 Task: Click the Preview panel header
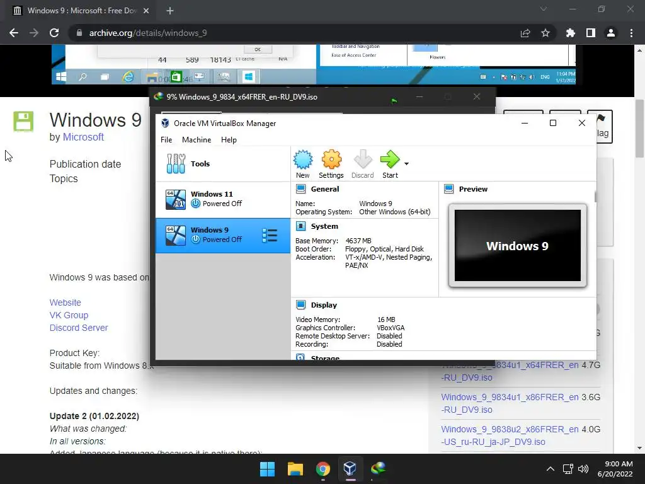coord(473,189)
